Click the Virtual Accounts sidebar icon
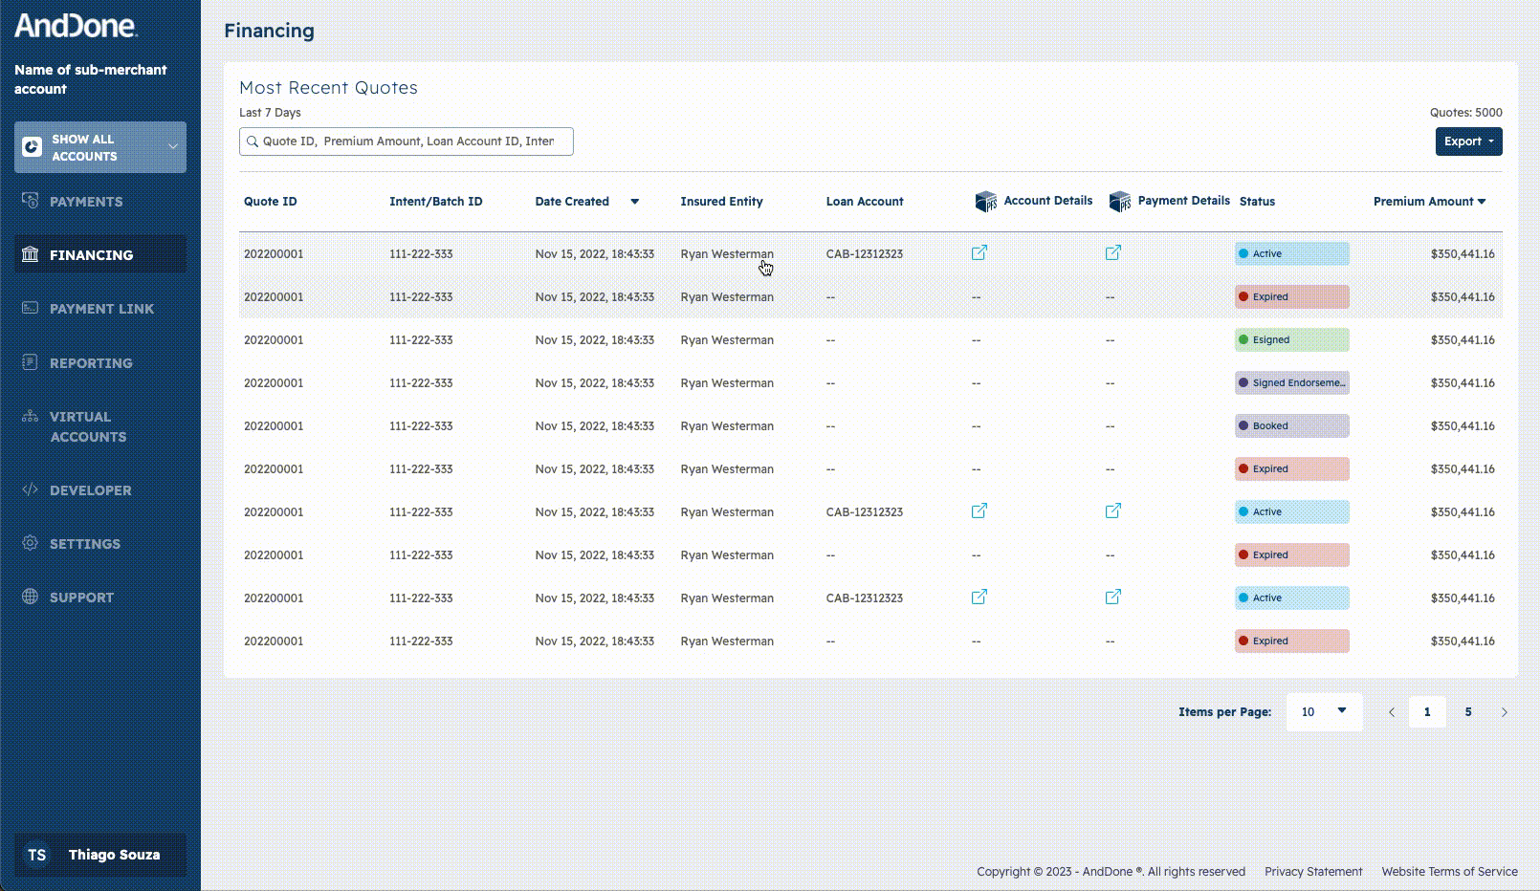 [x=31, y=417]
